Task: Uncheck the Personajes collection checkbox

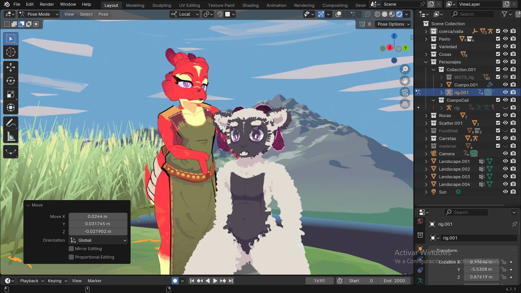Action: click(498, 62)
